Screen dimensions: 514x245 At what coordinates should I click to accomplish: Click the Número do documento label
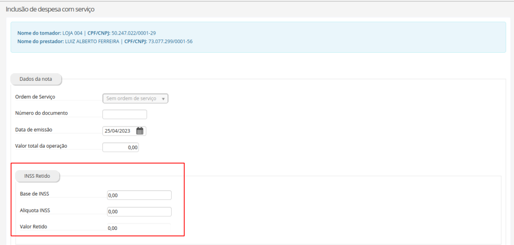click(41, 113)
